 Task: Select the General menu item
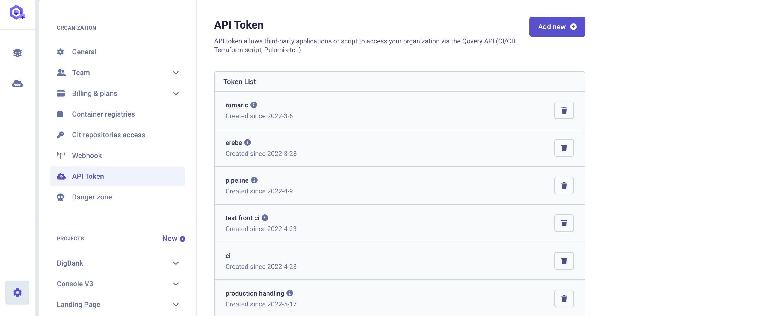[84, 51]
